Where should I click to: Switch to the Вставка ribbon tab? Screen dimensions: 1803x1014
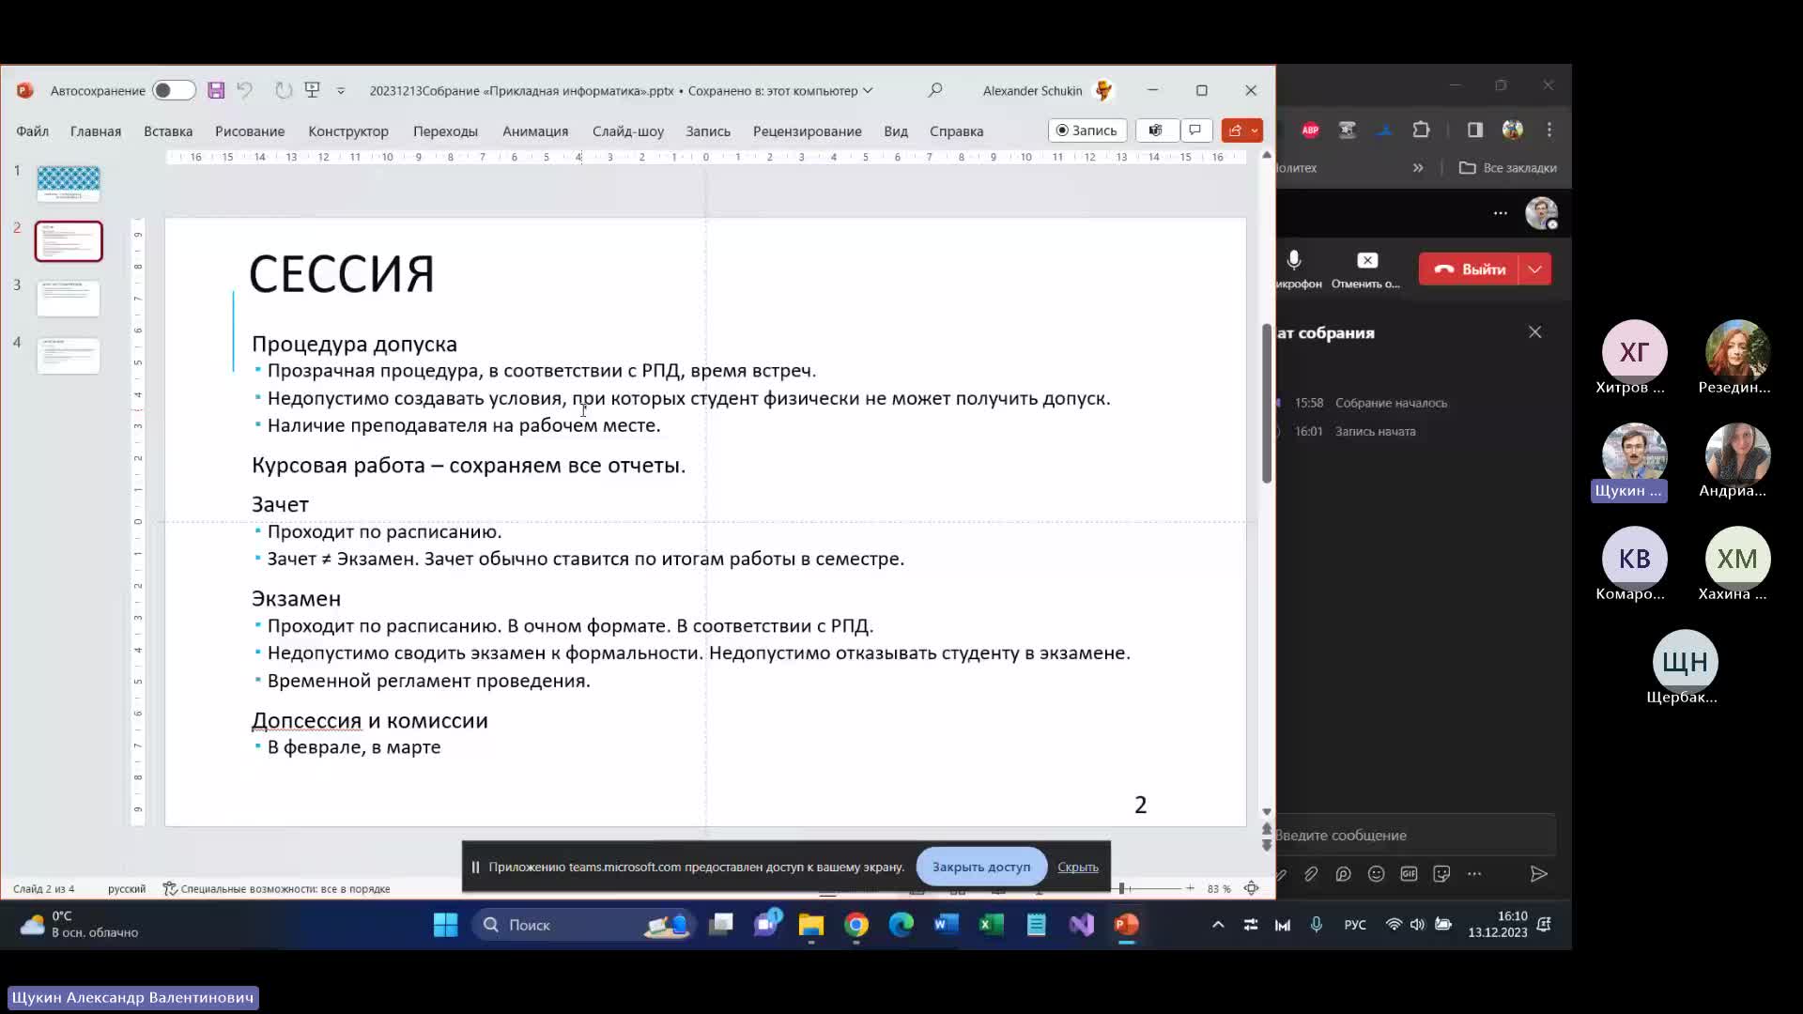pos(168,131)
